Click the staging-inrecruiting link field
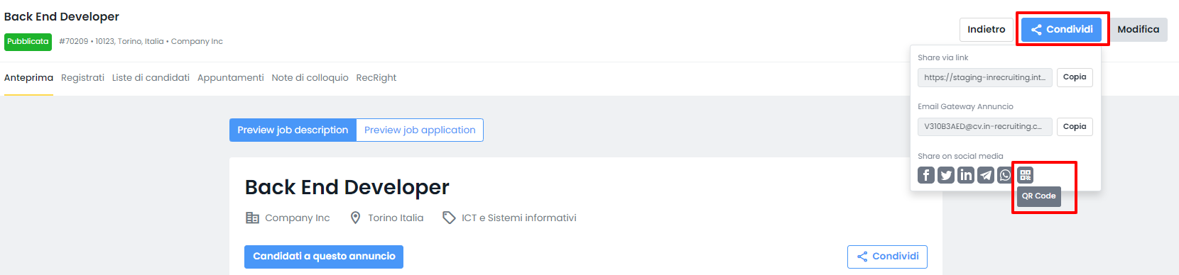Image resolution: width=1179 pixels, height=275 pixels. [x=985, y=77]
